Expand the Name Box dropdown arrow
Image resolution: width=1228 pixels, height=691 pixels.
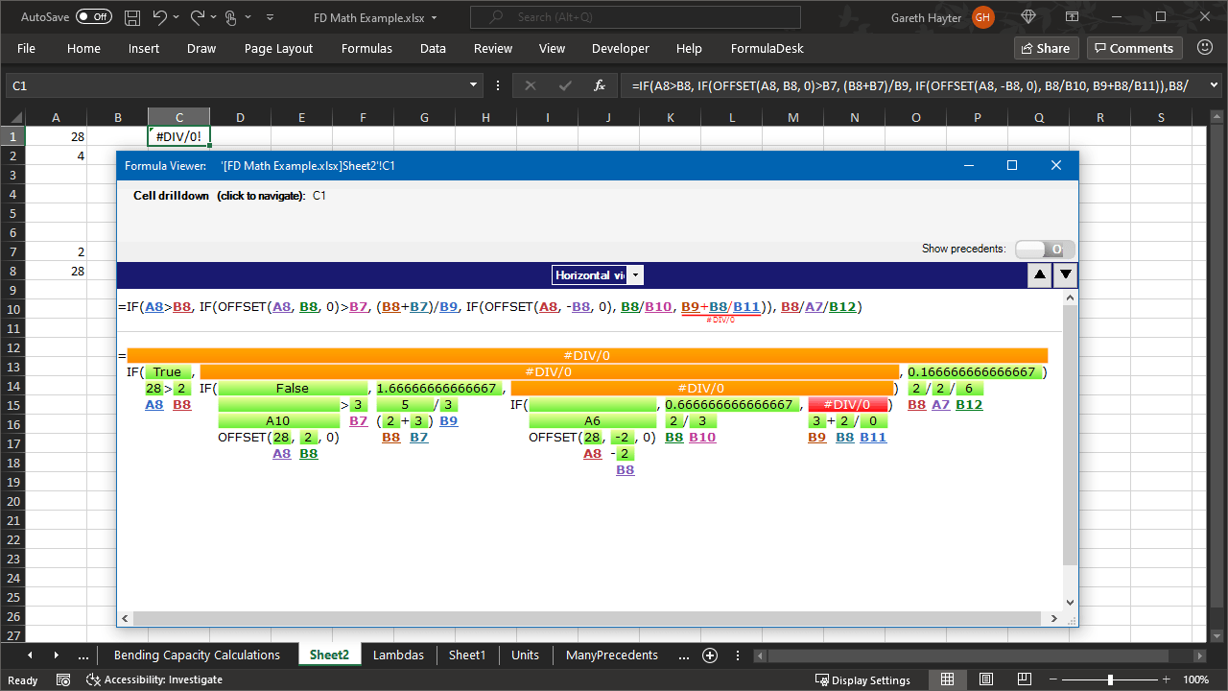(473, 85)
